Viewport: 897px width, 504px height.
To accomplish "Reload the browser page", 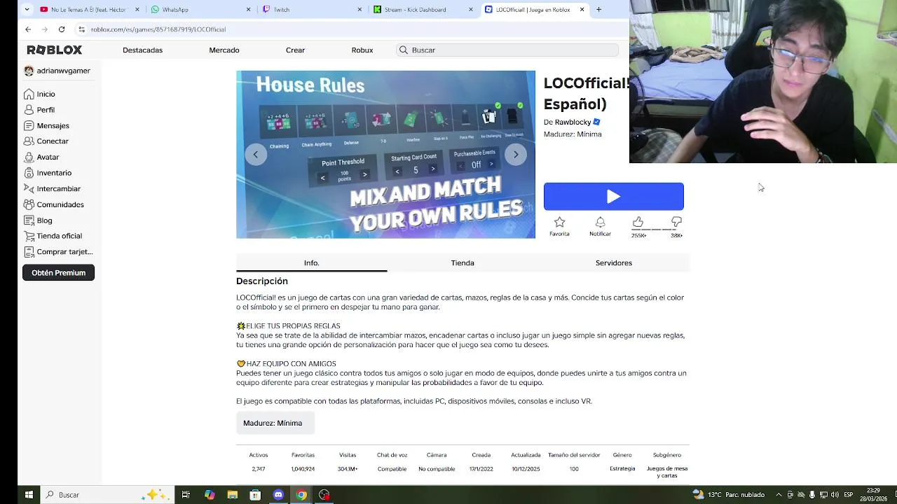I will (x=62, y=29).
